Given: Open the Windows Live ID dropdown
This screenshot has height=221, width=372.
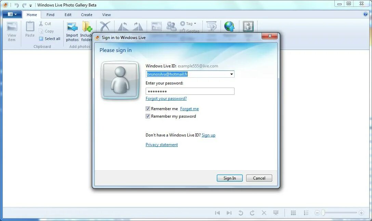Looking at the screenshot, I should [x=232, y=74].
